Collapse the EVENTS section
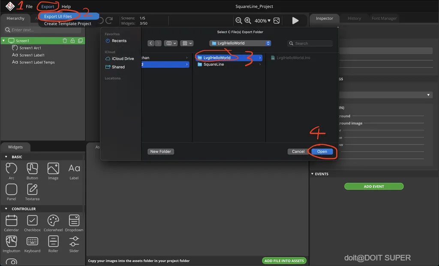Viewport: 439px width, 266px height. click(312, 174)
